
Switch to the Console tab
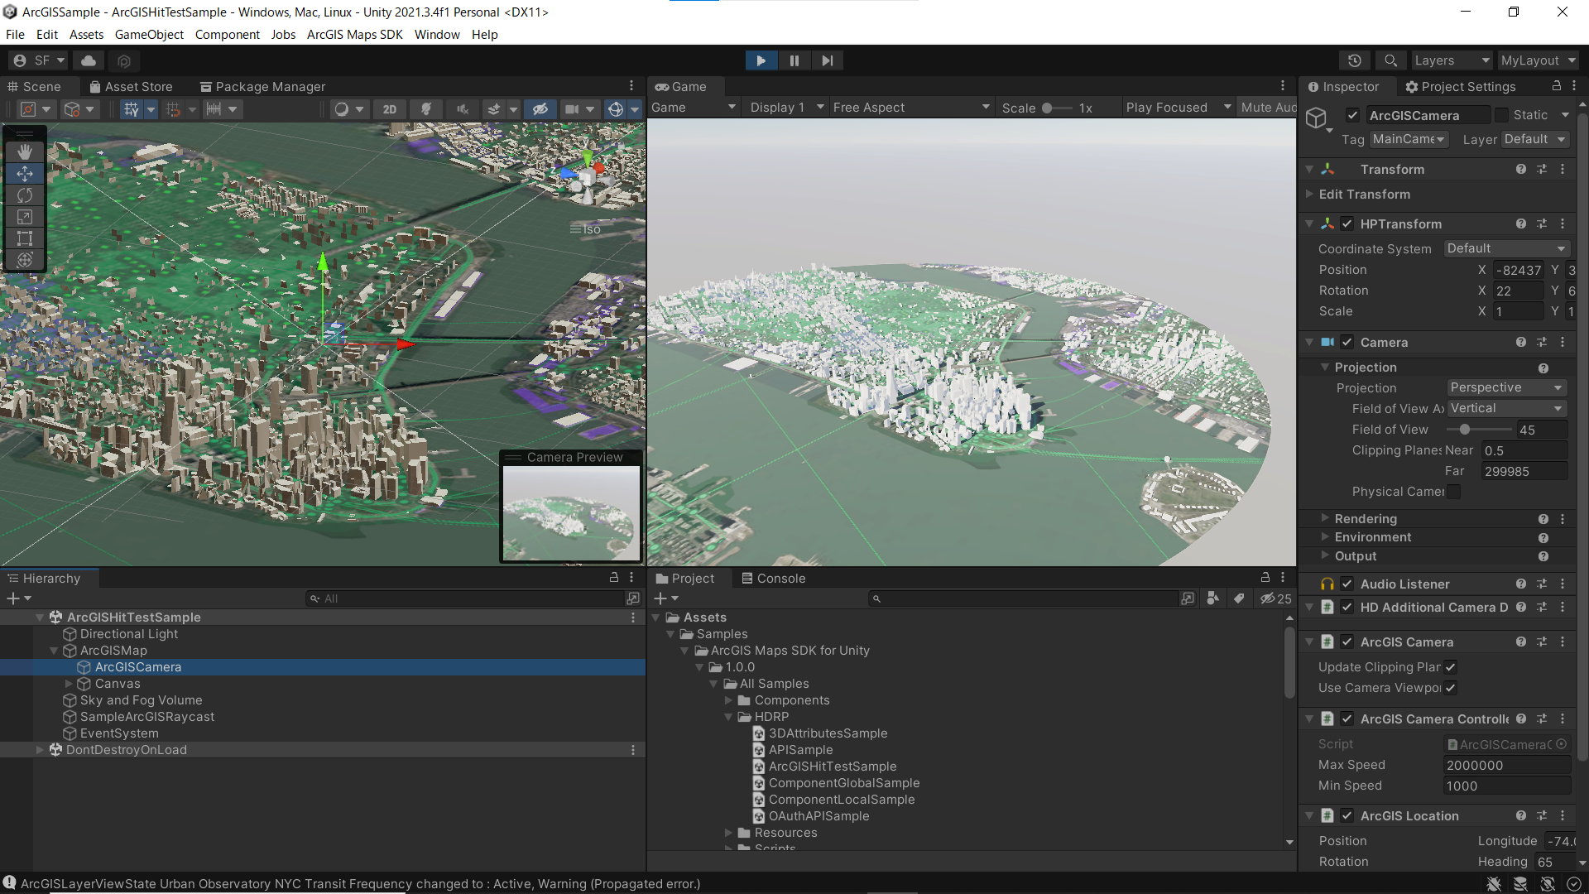click(780, 578)
